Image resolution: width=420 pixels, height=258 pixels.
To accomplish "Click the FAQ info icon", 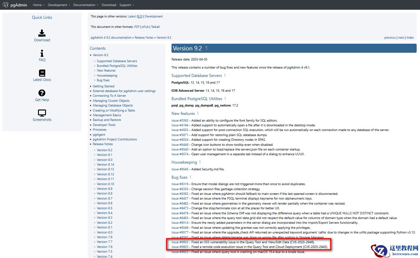I will [x=42, y=53].
